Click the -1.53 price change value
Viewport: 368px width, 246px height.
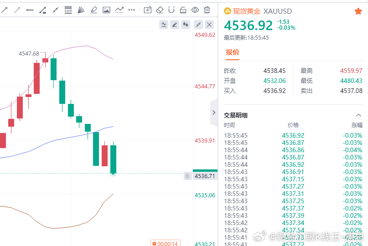(x=283, y=22)
